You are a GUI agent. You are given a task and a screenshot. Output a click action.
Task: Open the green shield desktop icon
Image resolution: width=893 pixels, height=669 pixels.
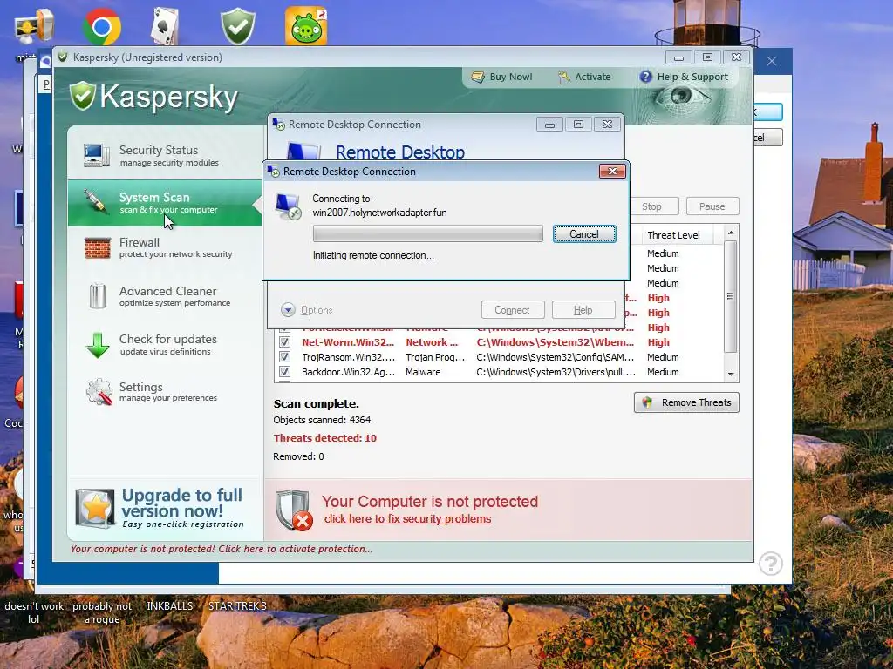(238, 26)
